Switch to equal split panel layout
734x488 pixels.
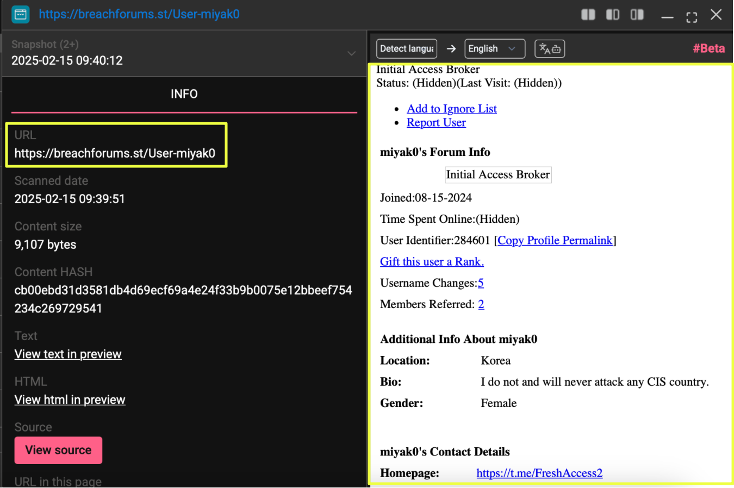click(588, 15)
